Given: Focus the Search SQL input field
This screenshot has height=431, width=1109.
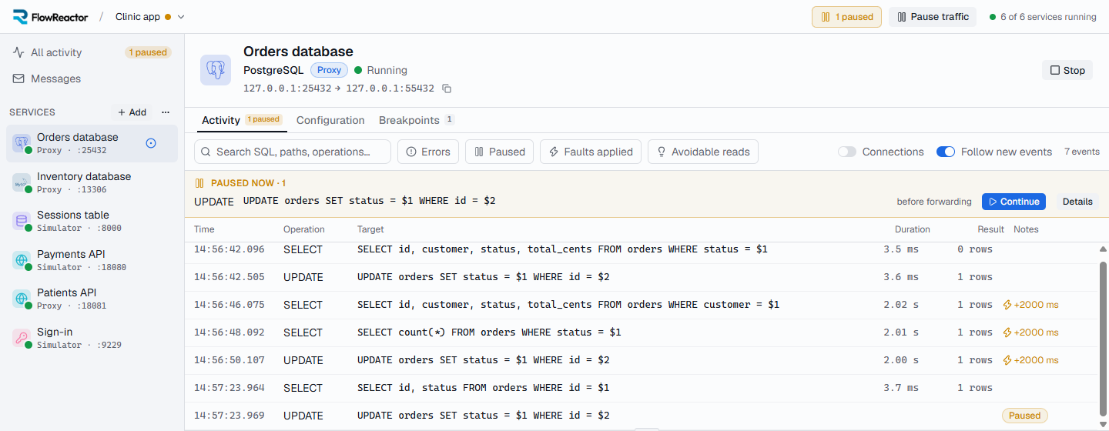Looking at the screenshot, I should [293, 152].
